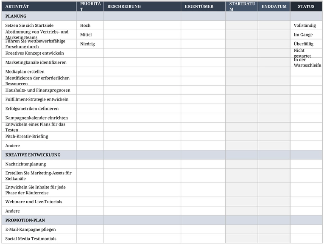Click description cell for 'Setzen Sie sich Startziele'
The height and width of the screenshot is (244, 324).
point(142,25)
